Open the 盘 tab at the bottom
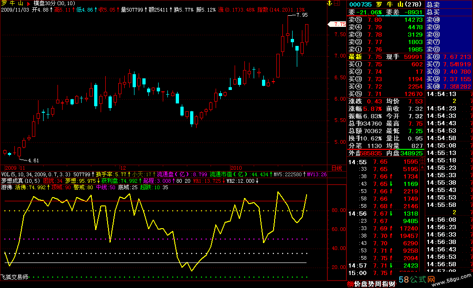 pyautogui.click(x=364, y=284)
